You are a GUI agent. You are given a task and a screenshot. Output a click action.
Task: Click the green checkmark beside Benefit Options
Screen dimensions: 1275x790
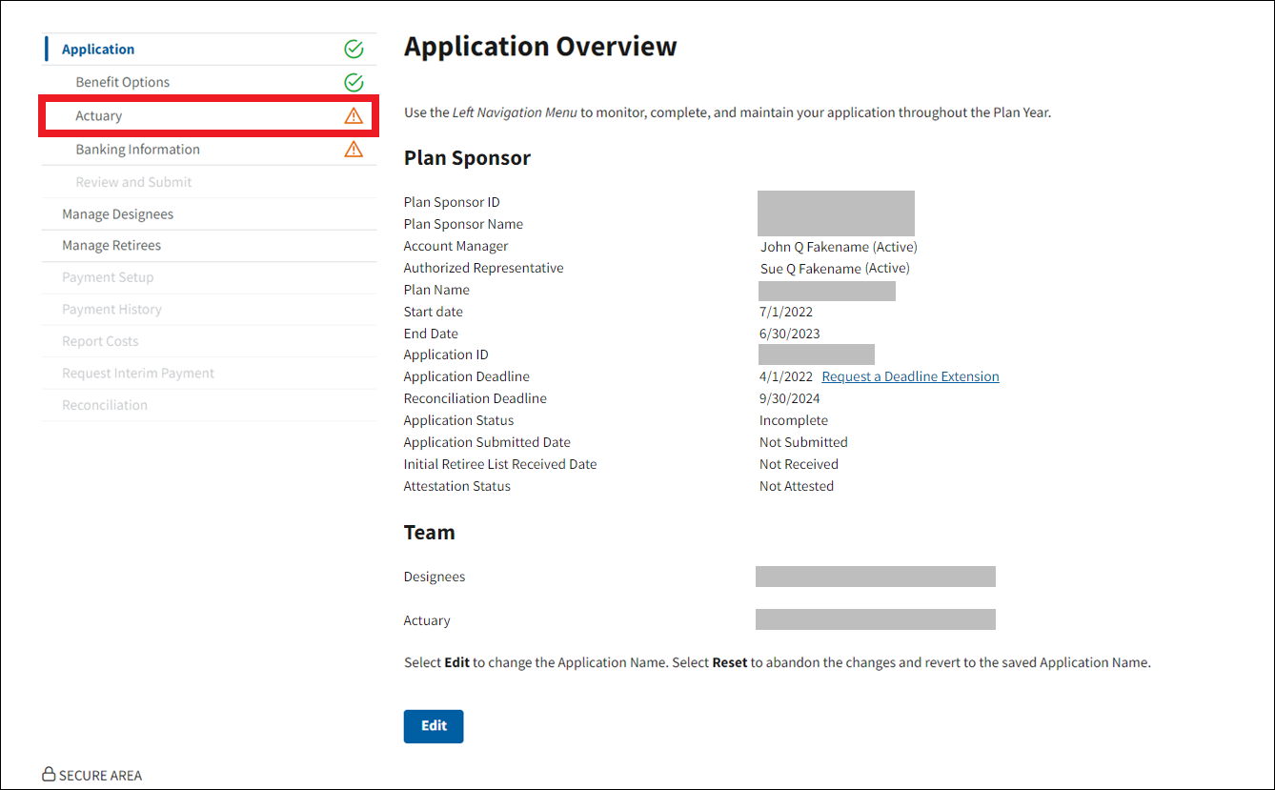(354, 82)
